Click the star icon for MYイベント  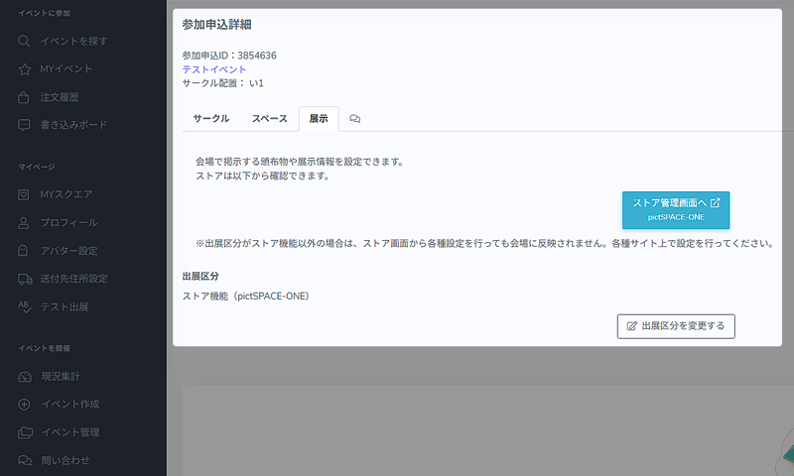point(25,69)
